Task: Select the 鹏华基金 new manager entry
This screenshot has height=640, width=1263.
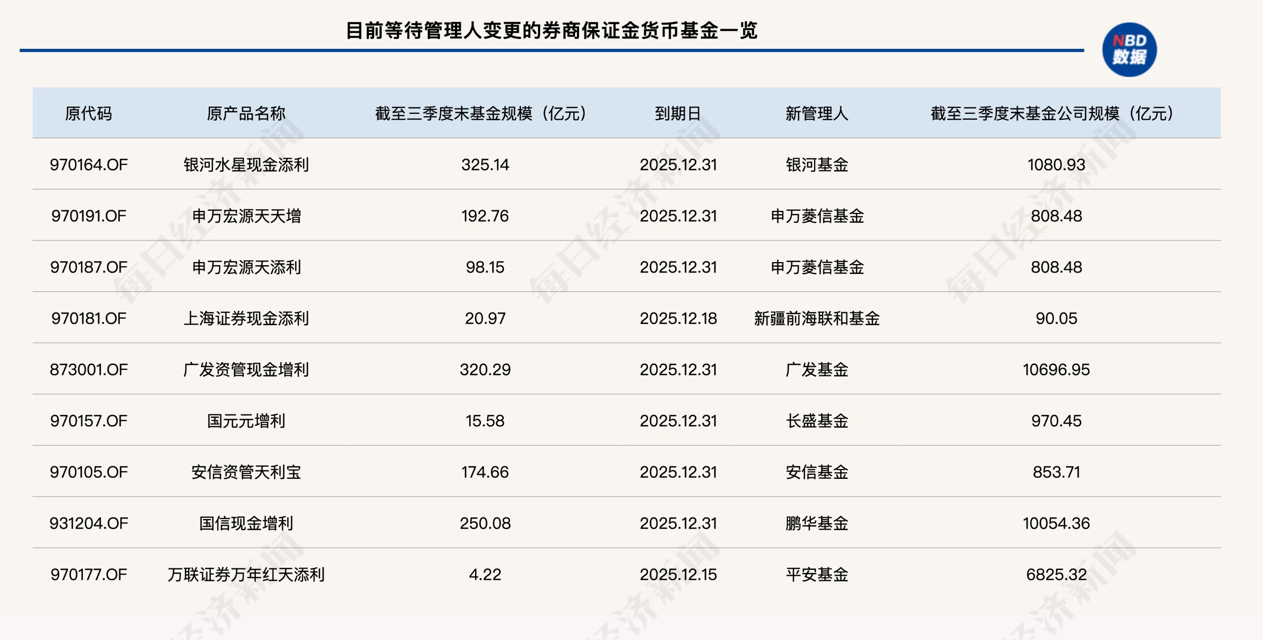Action: [818, 524]
